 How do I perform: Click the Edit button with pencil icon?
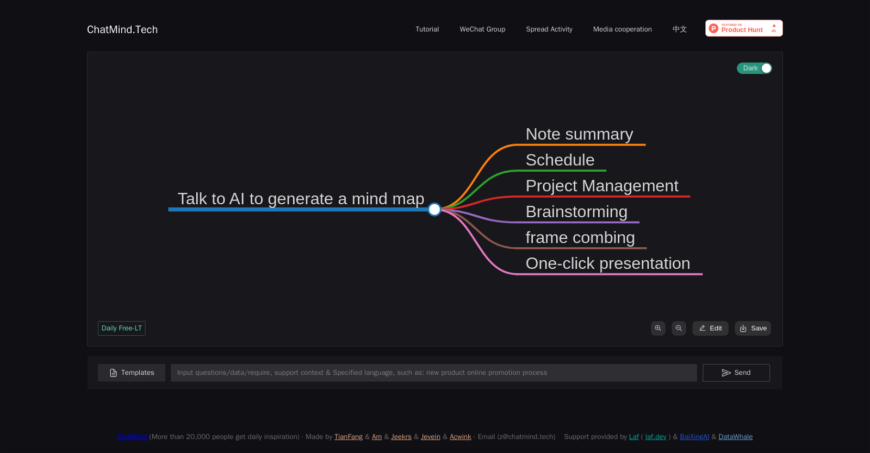pyautogui.click(x=710, y=328)
